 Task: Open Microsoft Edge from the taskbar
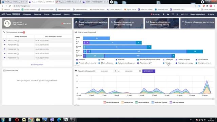click(59, 120)
